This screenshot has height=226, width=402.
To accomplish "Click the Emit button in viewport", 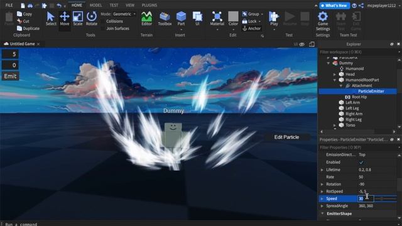I will (x=10, y=76).
